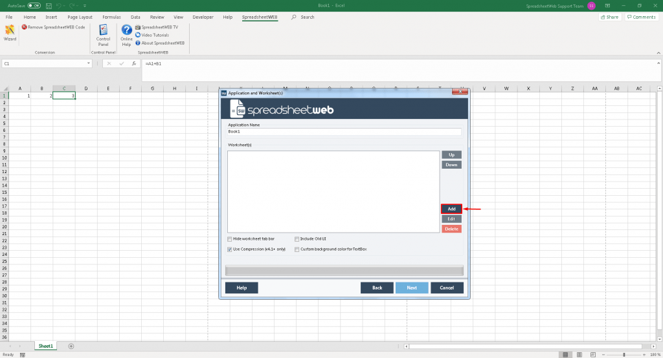Click the zoom slider in status bar
Image resolution: width=663 pixels, height=358 pixels.
pos(624,355)
